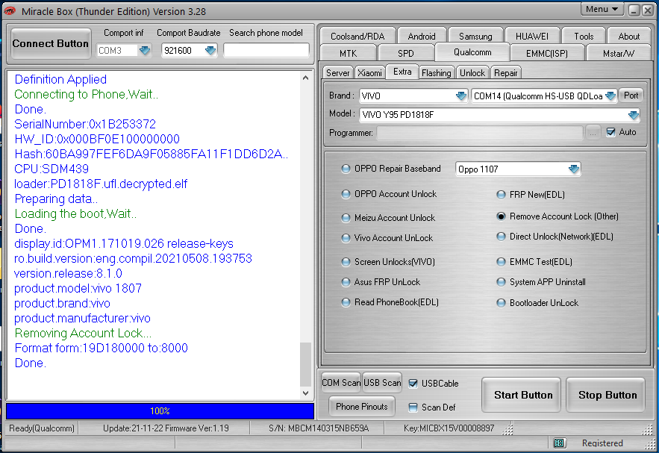The width and height of the screenshot is (659, 453).
Task: Click the log panel scrollbar thumb
Action: (305, 364)
